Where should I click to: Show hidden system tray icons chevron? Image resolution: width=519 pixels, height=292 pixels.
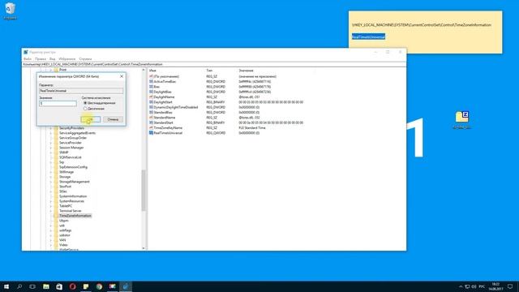[461, 286]
